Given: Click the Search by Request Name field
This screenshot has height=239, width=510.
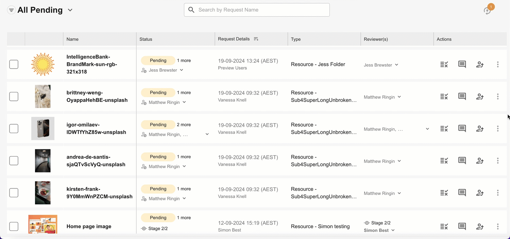Looking at the screenshot, I should coord(257,10).
